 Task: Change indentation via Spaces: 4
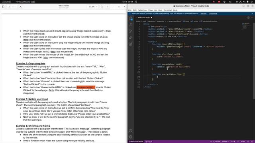[x=225, y=141]
